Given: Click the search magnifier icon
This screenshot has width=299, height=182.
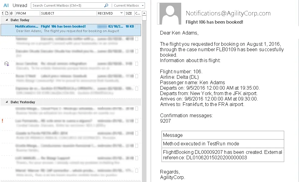Looking at the screenshot, I should point(106,5).
